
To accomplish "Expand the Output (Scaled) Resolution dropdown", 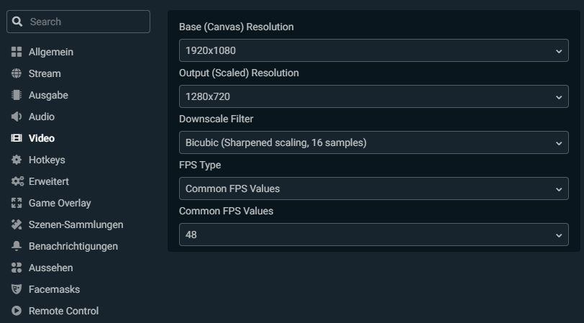I will click(x=373, y=96).
